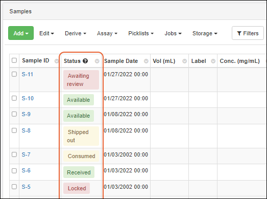Open the Sample Date column menu icon

[x=146, y=61]
